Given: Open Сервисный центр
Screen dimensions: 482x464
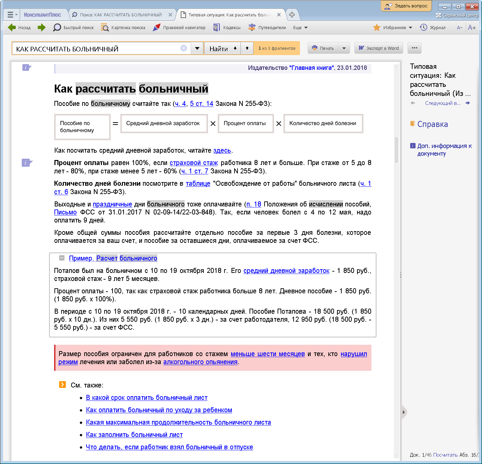Looking at the screenshot, I should pyautogui.click(x=457, y=15).
